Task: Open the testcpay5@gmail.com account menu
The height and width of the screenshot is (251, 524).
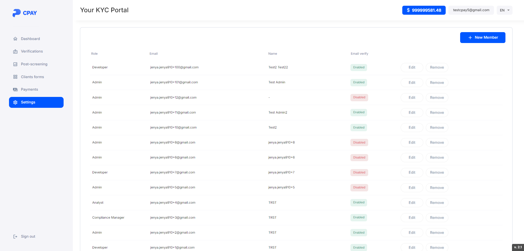Action: (x=471, y=10)
